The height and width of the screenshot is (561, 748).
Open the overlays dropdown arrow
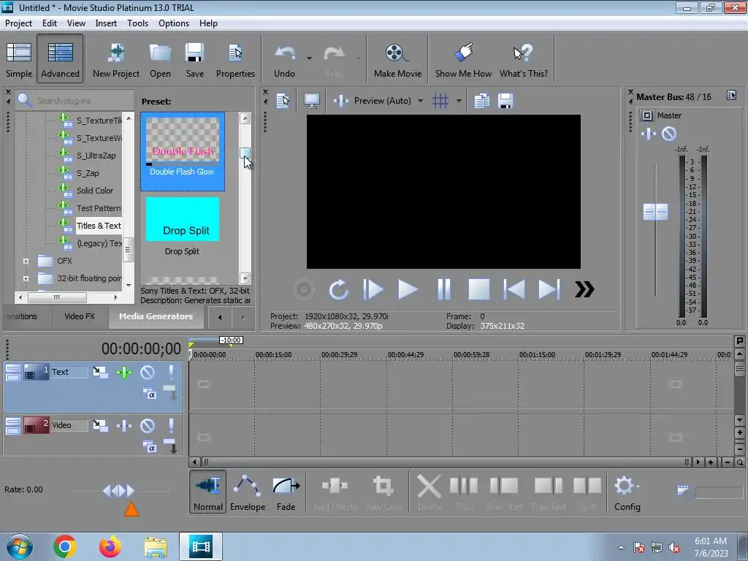tap(459, 101)
